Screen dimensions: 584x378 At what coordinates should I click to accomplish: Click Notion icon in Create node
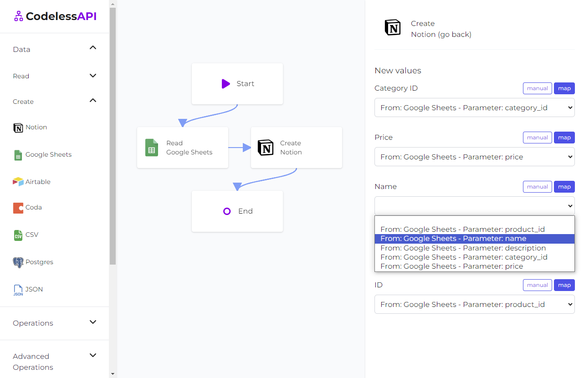(x=266, y=148)
